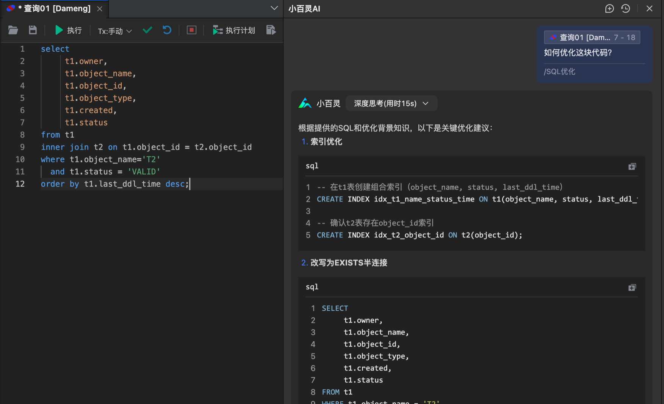The image size is (664, 404).
Task: Click the t1.object_name text on editor line 3
Action: pos(98,74)
